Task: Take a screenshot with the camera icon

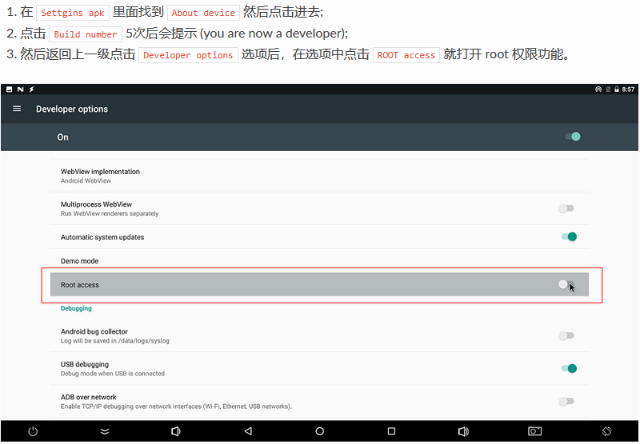Action: 534,431
